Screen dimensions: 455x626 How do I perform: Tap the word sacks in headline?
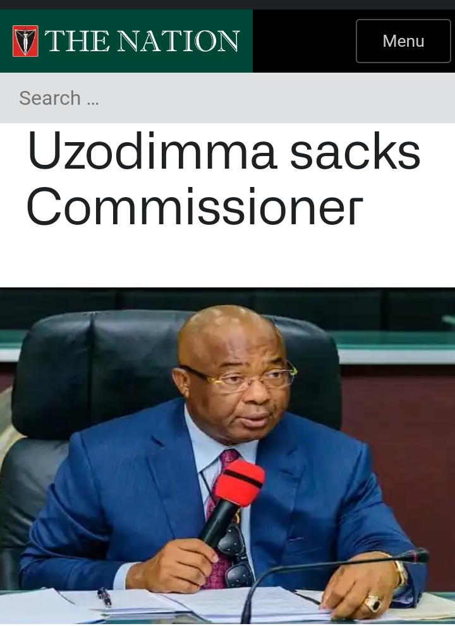[355, 151]
